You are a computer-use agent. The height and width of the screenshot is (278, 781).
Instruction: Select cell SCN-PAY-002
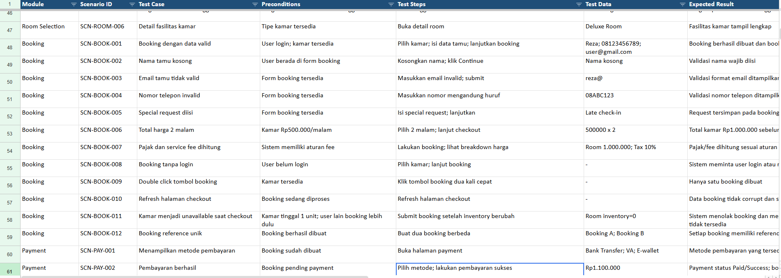click(108, 269)
